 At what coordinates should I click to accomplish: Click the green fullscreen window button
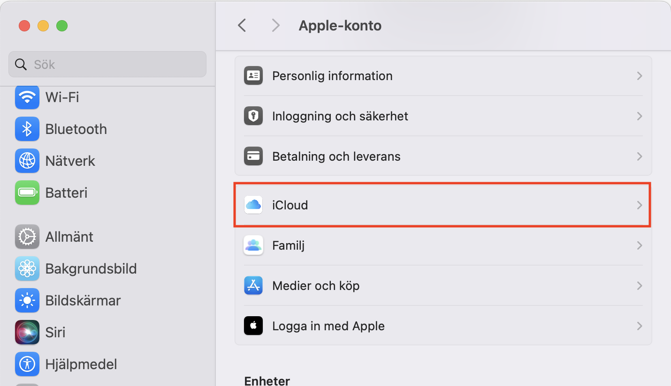click(62, 25)
